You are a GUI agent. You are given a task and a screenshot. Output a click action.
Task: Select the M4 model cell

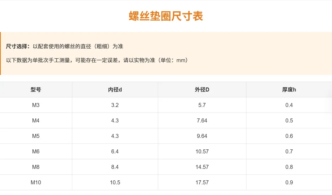pos(36,121)
